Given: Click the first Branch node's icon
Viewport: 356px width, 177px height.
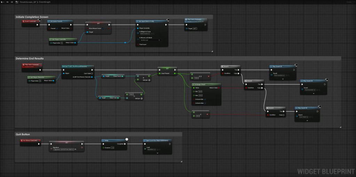Looking at the screenshot, I should 222,66.
